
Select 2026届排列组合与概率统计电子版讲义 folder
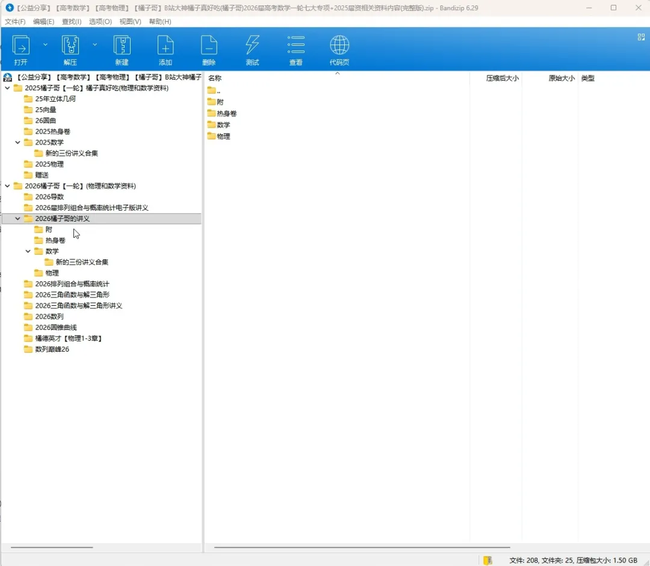pos(86,208)
